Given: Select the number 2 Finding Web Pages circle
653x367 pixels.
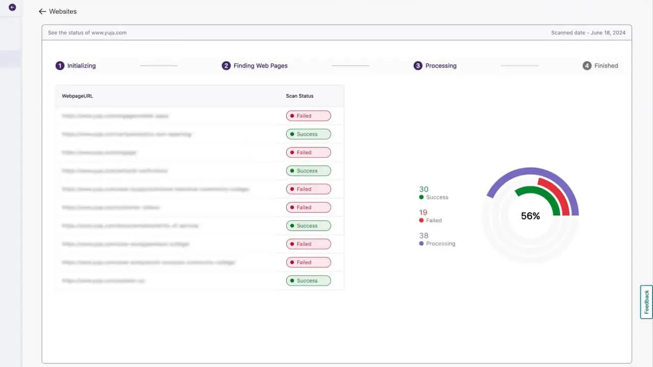Looking at the screenshot, I should tap(226, 66).
